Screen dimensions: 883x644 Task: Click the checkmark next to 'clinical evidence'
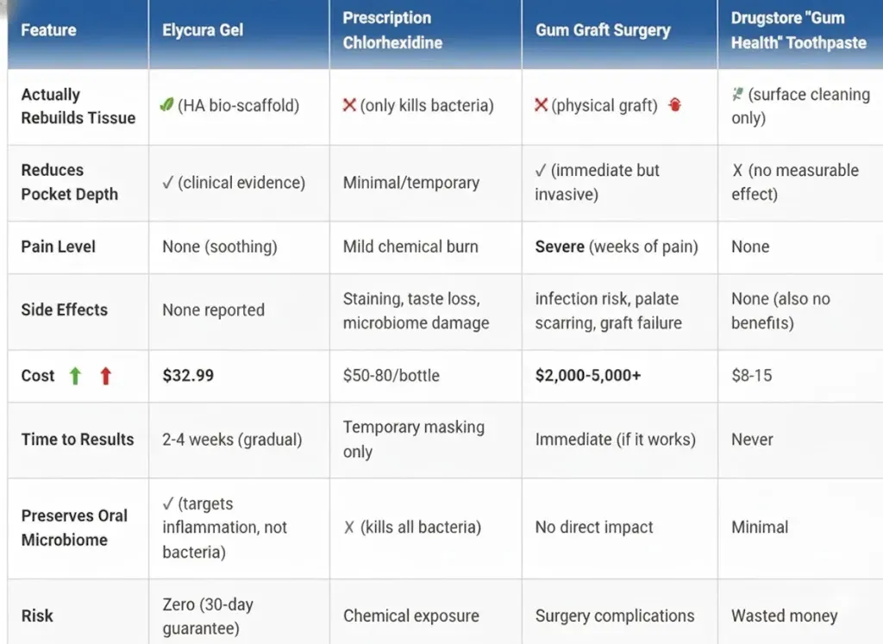[x=168, y=183]
